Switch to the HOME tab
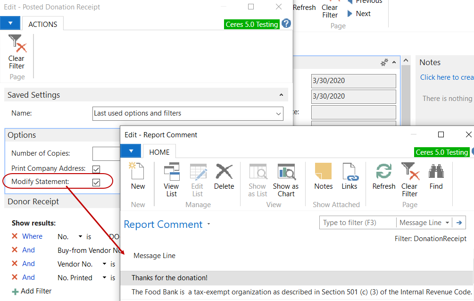 point(159,152)
